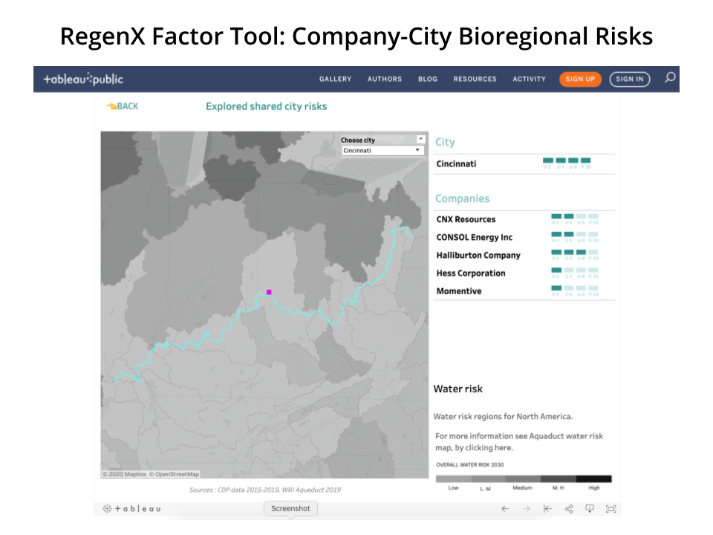Screen dimensions: 713x535
Task: Click the revert to start icon
Action: [547, 508]
